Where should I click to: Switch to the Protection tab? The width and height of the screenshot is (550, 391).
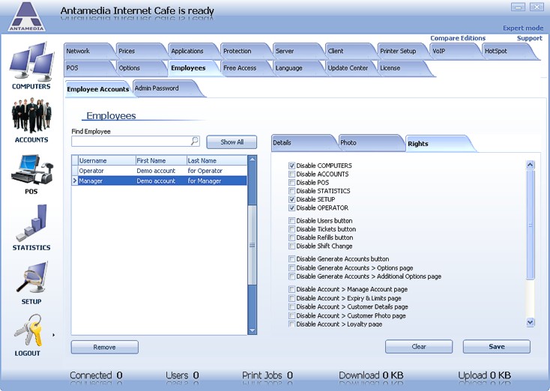coord(245,51)
